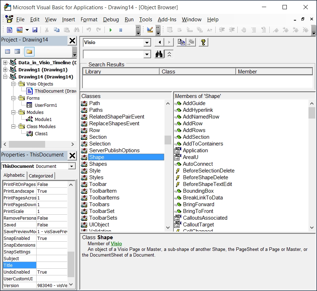Viewport: 317px width, 291px height.
Task: Close the Project pane
Action: pyautogui.click(x=72, y=41)
